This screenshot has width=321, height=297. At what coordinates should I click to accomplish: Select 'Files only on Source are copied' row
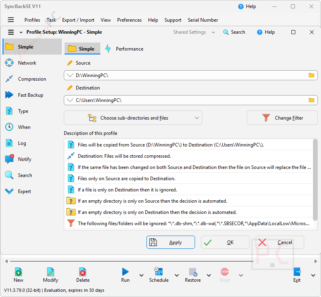189,179
